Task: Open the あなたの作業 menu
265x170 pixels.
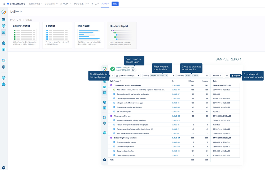Action: pos(35,4)
